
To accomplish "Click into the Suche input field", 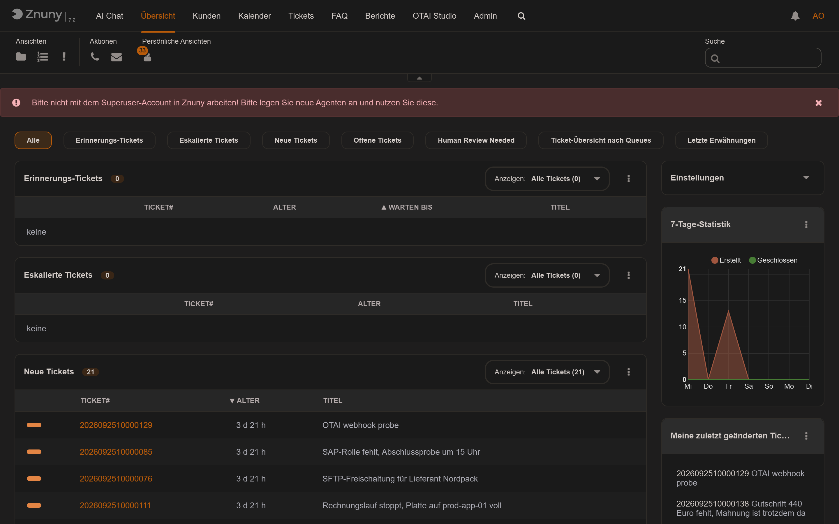I will 763,58.
